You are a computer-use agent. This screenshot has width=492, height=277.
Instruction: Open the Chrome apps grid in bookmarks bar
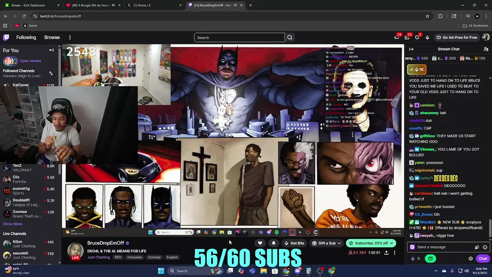click(5, 26)
